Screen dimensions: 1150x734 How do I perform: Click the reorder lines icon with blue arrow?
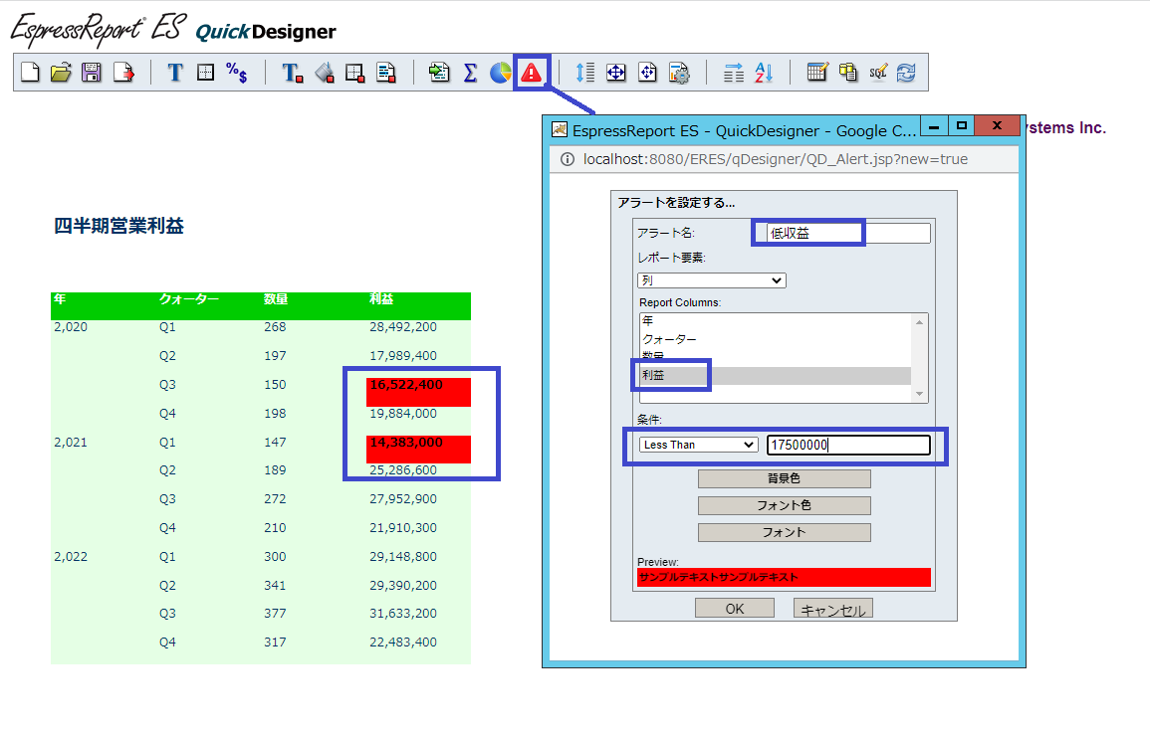[734, 73]
